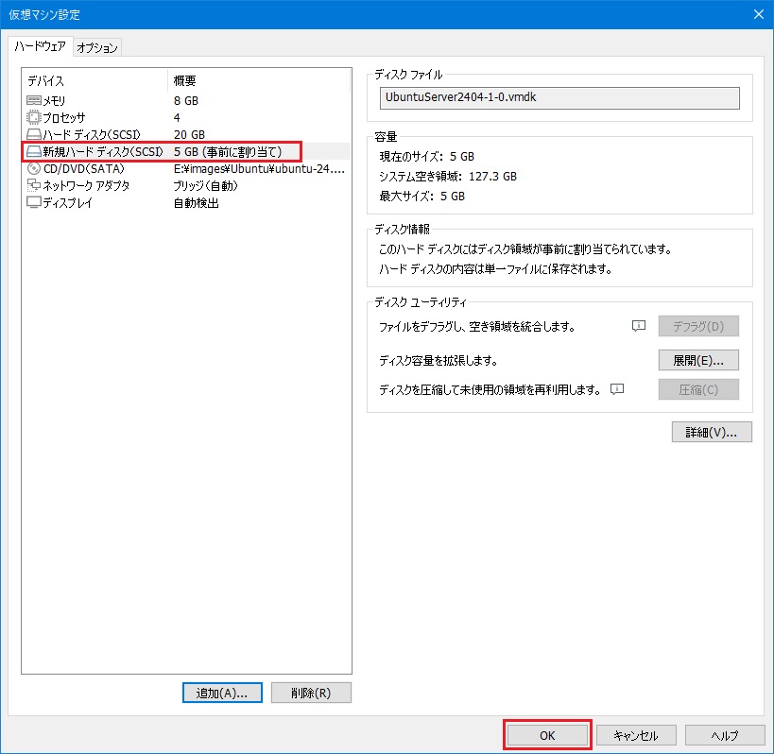Viewport: 774px width, 754px height.
Task: Click the 8 GB memory summary value
Action: click(186, 101)
